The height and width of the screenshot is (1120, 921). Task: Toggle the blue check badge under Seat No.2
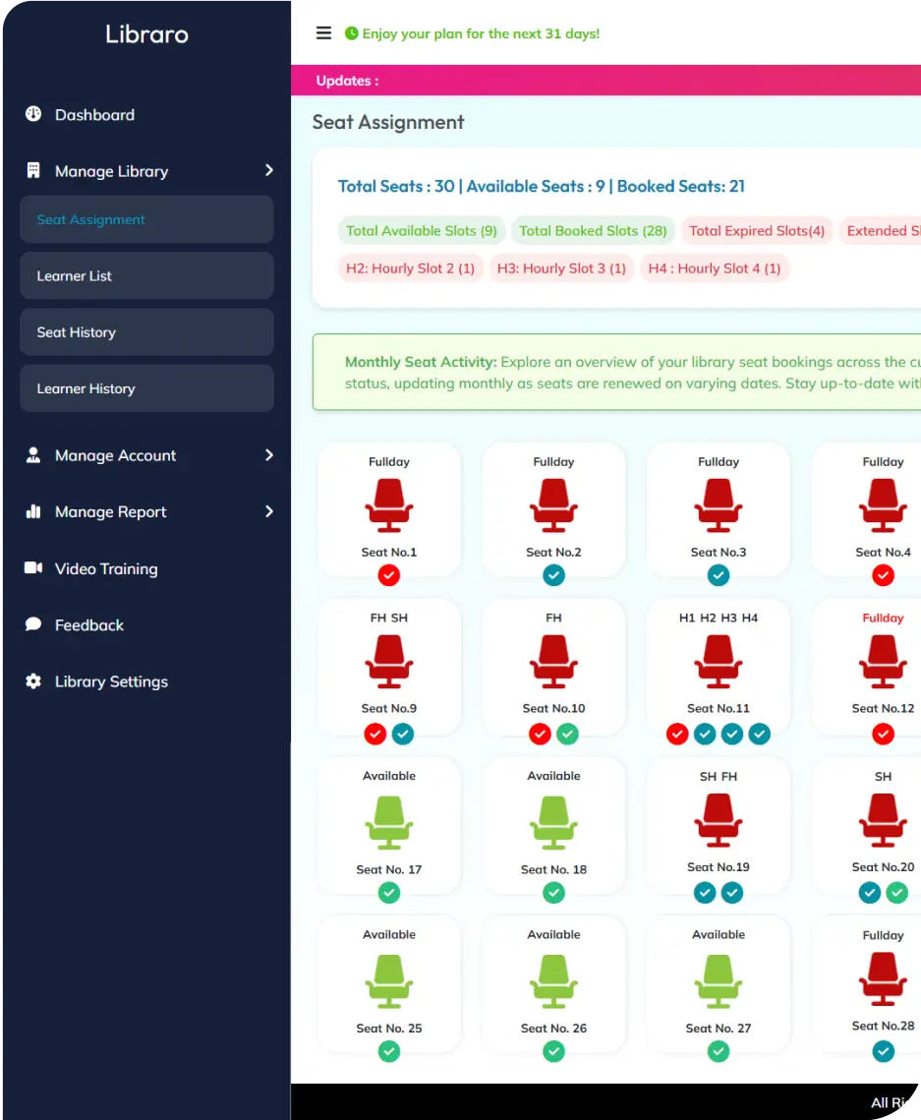553,575
